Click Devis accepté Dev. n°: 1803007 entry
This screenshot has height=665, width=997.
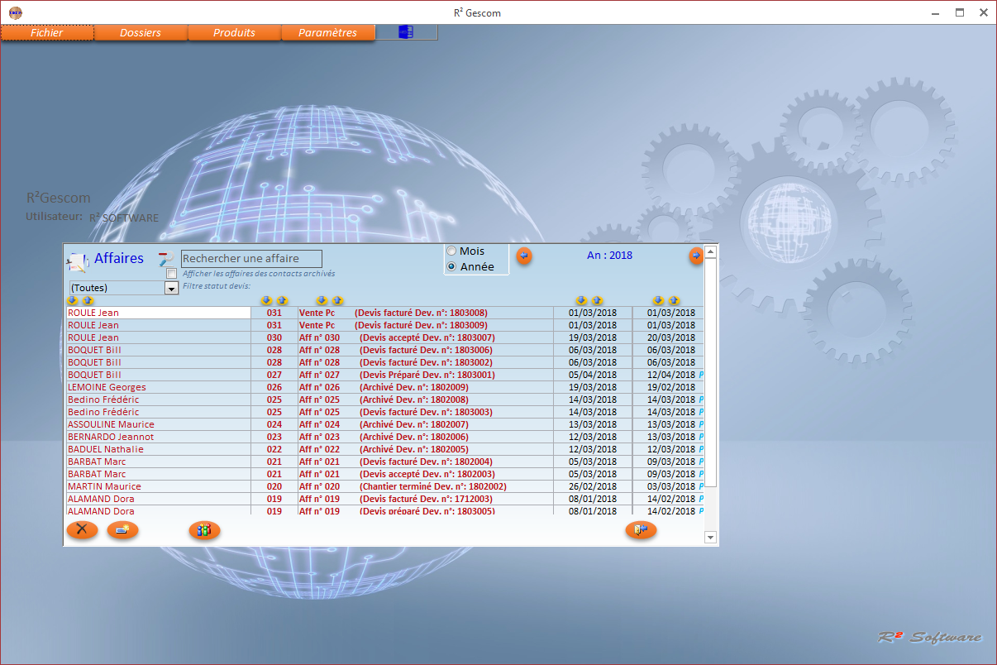pos(427,337)
